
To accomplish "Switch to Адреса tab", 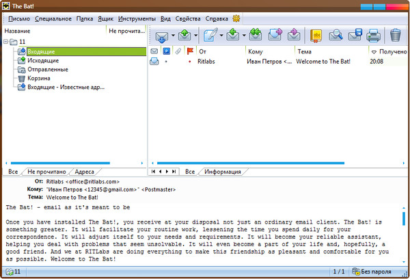I will click(85, 172).
